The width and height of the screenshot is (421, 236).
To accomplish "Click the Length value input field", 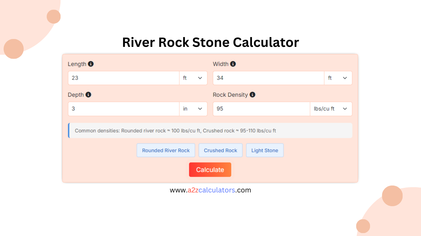I will pyautogui.click(x=123, y=78).
